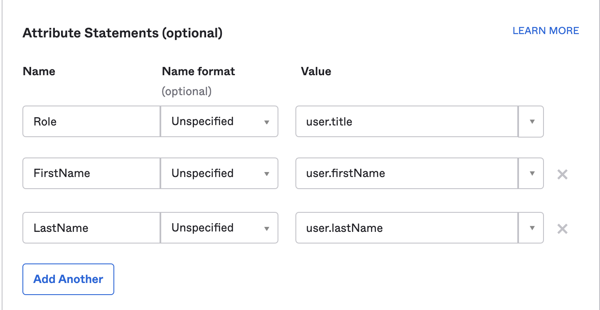Click the Attribute Statements (optional) heading
600x310 pixels.
click(x=123, y=33)
